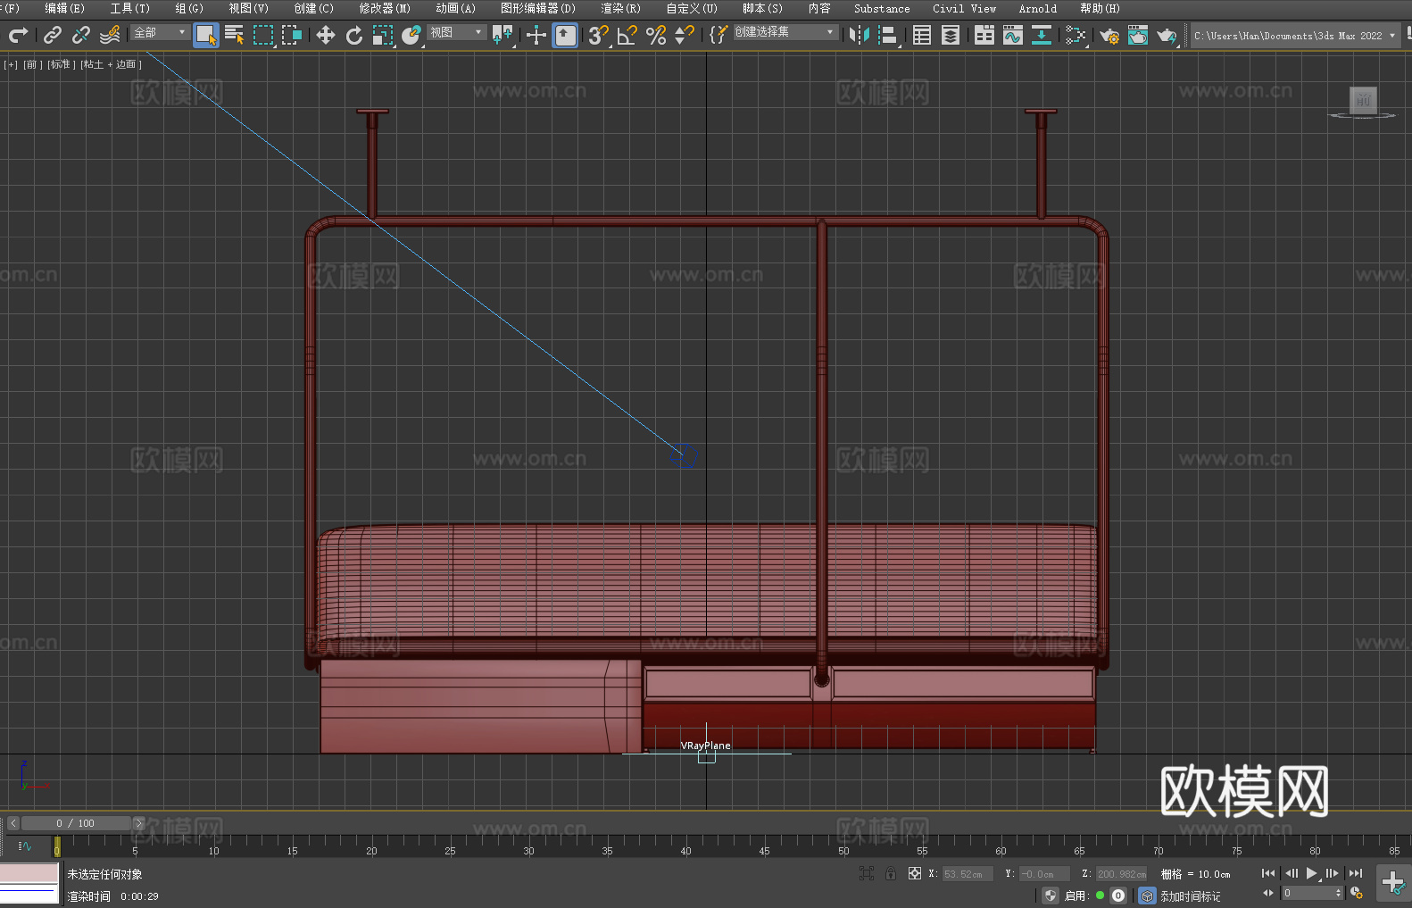Screen dimensions: 1412x908
Task: Click the Play animation button
Action: (1312, 873)
